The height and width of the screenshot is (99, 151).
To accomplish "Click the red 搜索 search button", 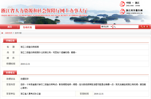I will (x=144, y=26).
